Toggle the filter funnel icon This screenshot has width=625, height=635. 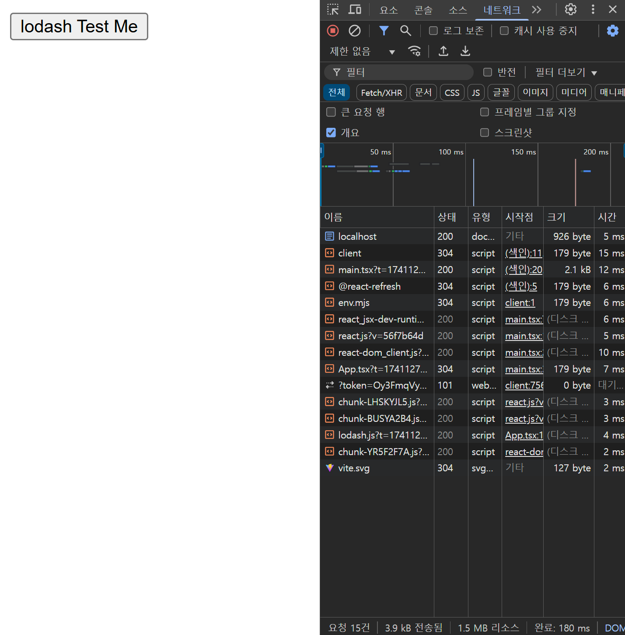click(384, 31)
